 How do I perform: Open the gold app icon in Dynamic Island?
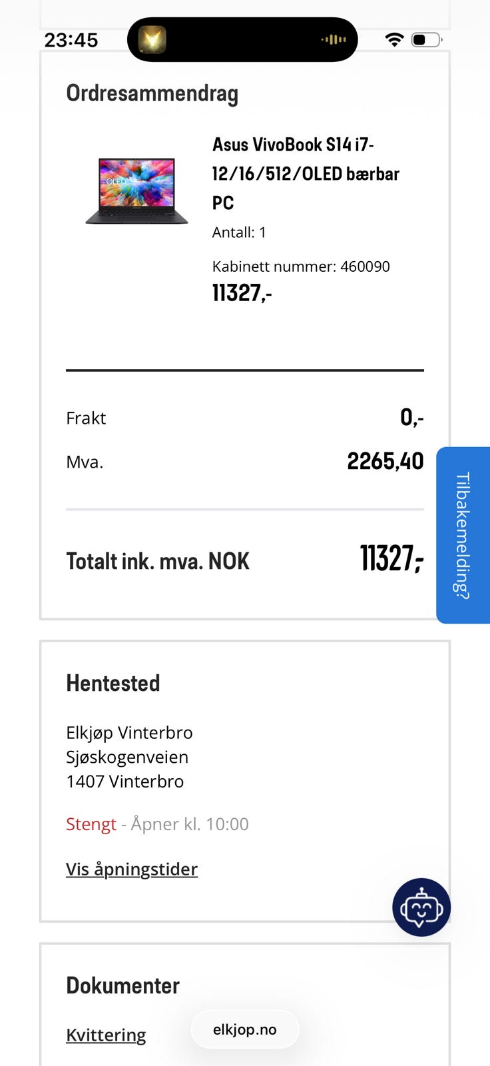point(152,40)
